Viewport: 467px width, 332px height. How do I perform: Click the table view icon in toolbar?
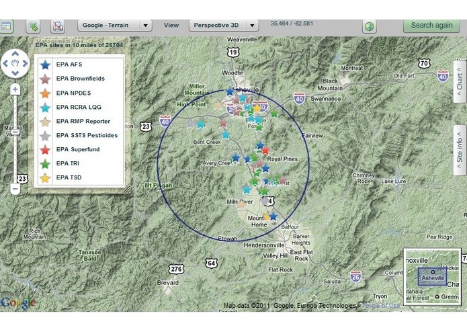[6, 26]
